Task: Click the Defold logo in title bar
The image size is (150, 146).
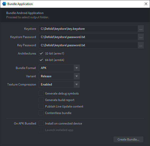Action: click(4, 4)
